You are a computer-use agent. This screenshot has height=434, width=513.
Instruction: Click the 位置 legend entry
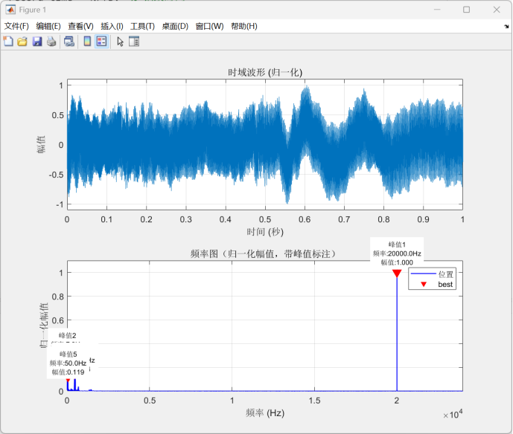click(432, 274)
